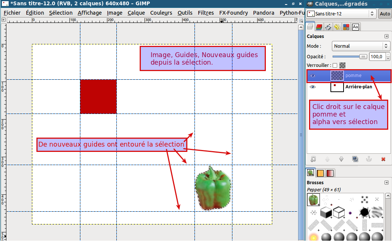Hide the pomme layer with eye icon
Screen dimensions: 392x241
[313, 76]
